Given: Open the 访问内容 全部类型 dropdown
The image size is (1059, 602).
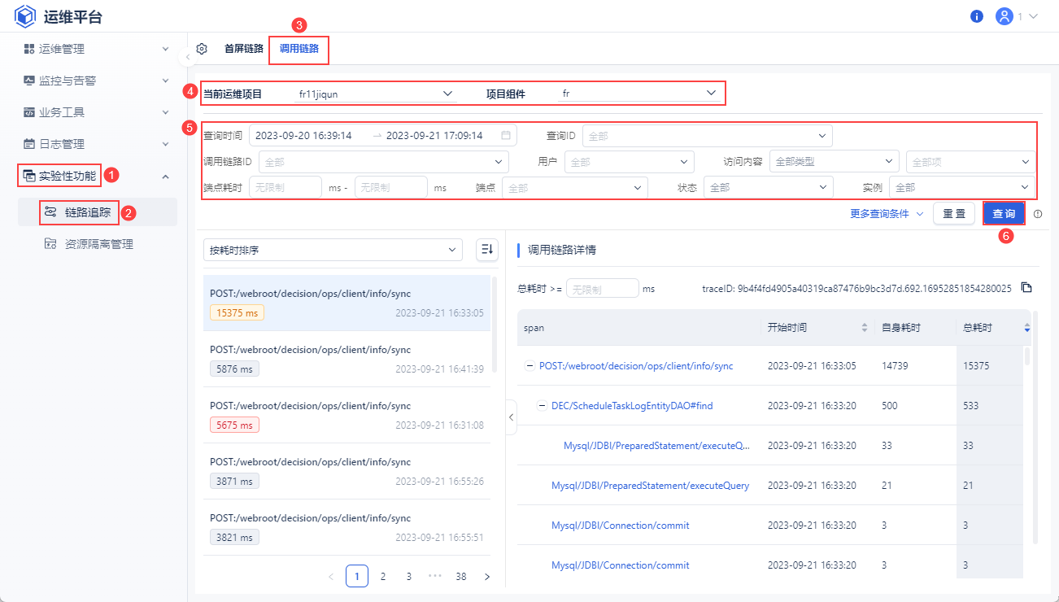Looking at the screenshot, I should [x=835, y=162].
